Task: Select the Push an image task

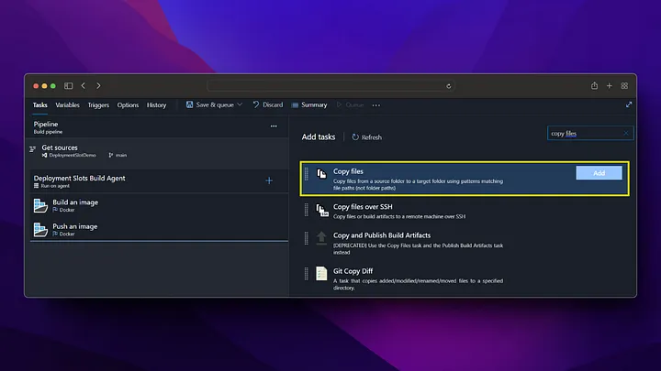Action: coord(160,229)
